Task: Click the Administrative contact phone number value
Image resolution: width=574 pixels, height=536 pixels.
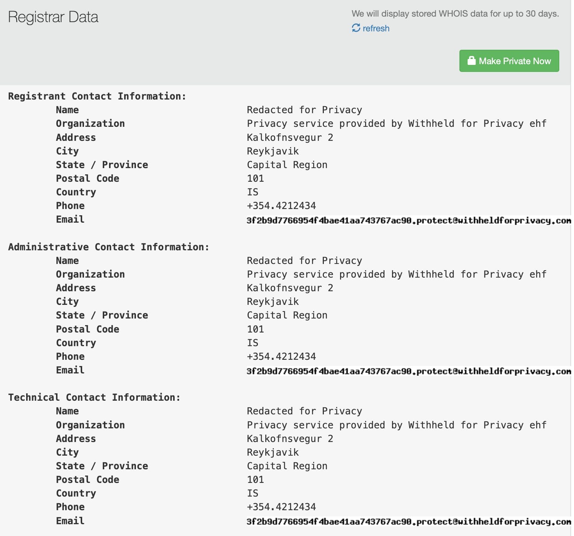Action: click(x=281, y=356)
